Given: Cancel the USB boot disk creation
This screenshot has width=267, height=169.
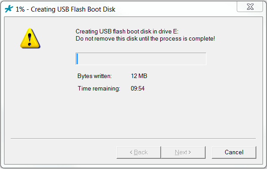Looking at the screenshot, I should (234, 152).
